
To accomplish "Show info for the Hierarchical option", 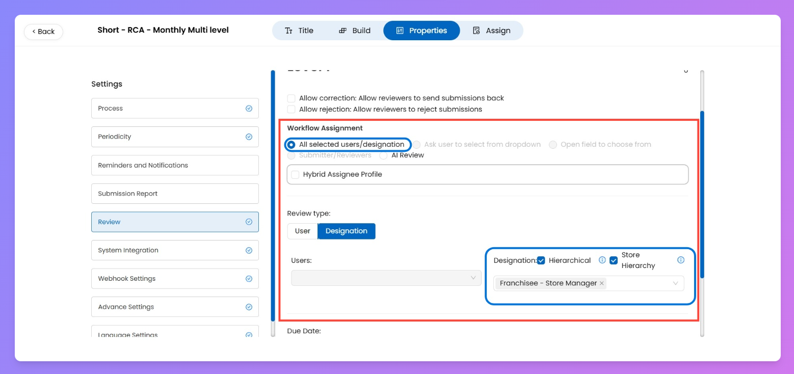I will [x=602, y=260].
